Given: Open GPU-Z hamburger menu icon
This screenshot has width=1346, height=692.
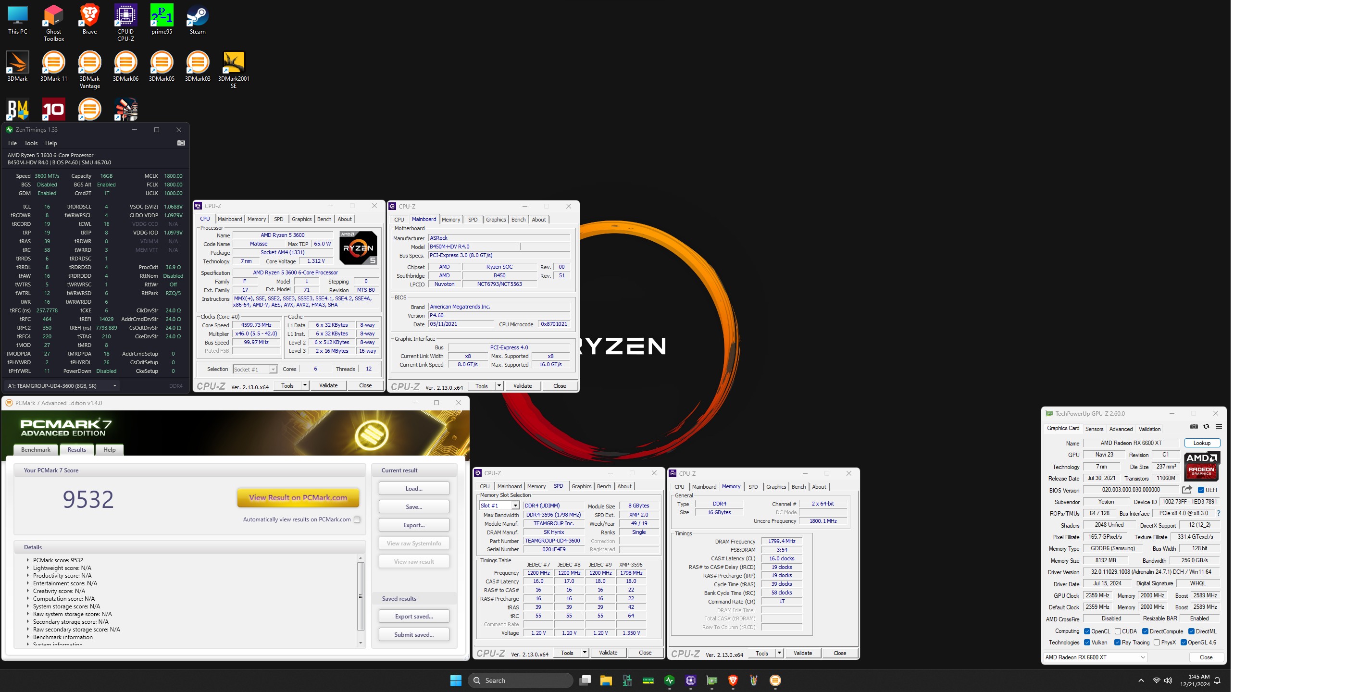Looking at the screenshot, I should coord(1219,427).
